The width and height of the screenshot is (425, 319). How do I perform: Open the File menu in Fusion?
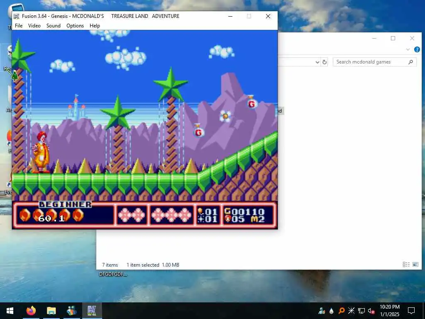tap(19, 26)
